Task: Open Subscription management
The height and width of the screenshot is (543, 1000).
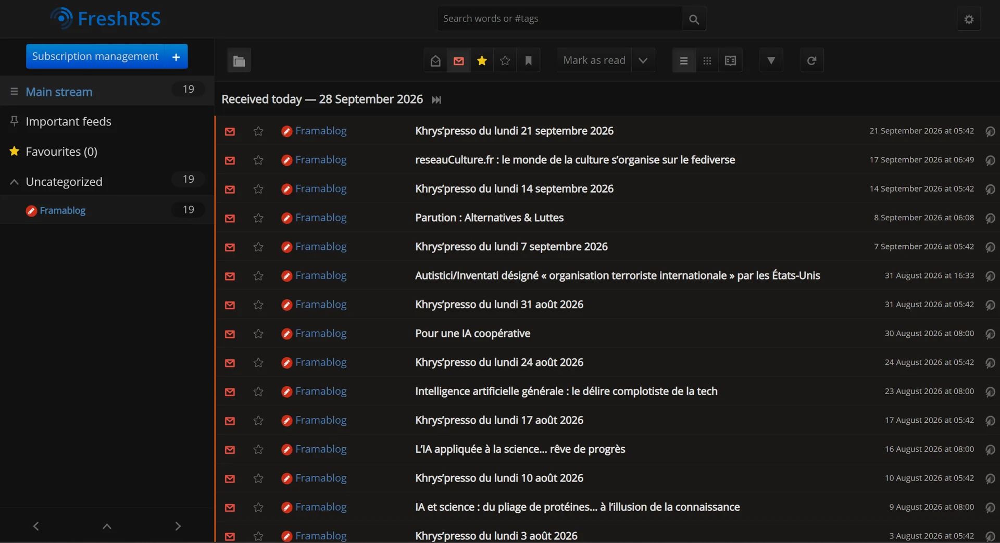Action: point(95,56)
